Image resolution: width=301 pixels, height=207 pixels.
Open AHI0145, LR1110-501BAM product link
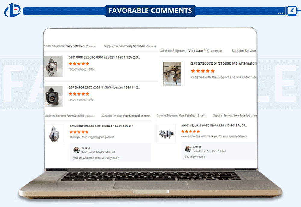tap(214, 126)
